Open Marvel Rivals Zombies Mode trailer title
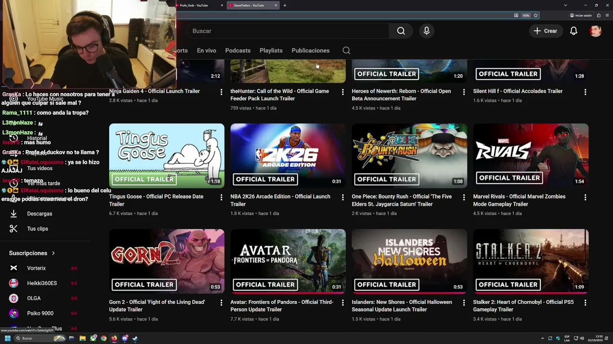The width and height of the screenshot is (613, 344). coord(519,200)
